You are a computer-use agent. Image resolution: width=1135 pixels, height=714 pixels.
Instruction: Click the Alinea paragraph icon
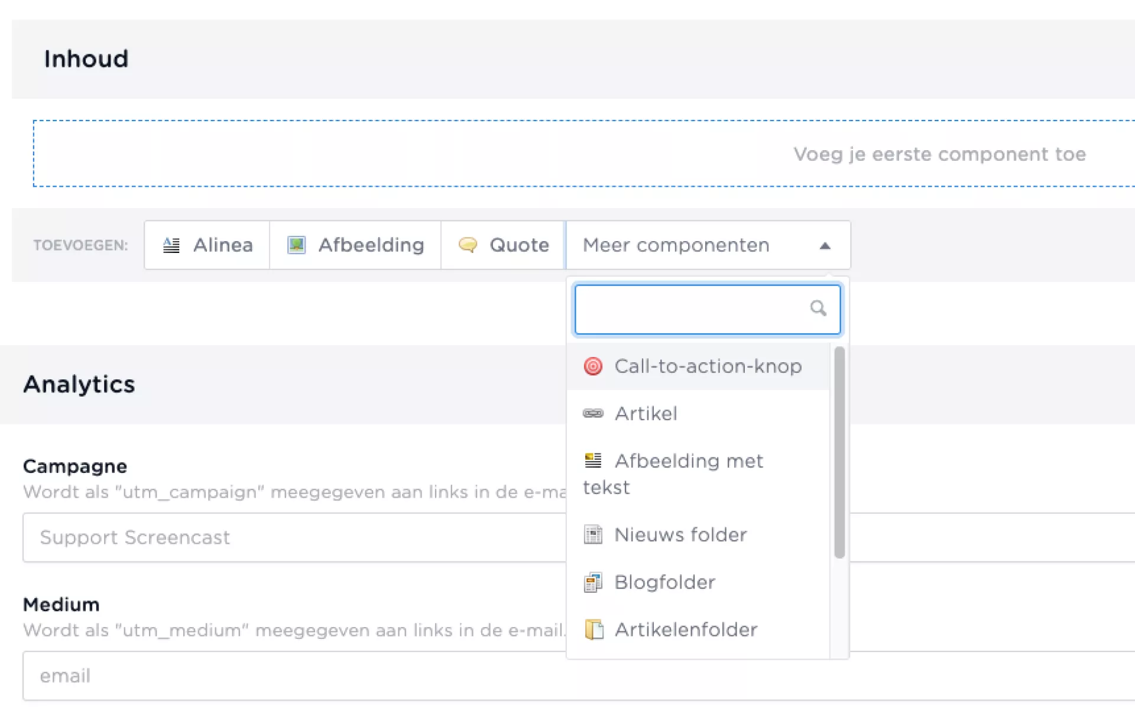coord(171,245)
